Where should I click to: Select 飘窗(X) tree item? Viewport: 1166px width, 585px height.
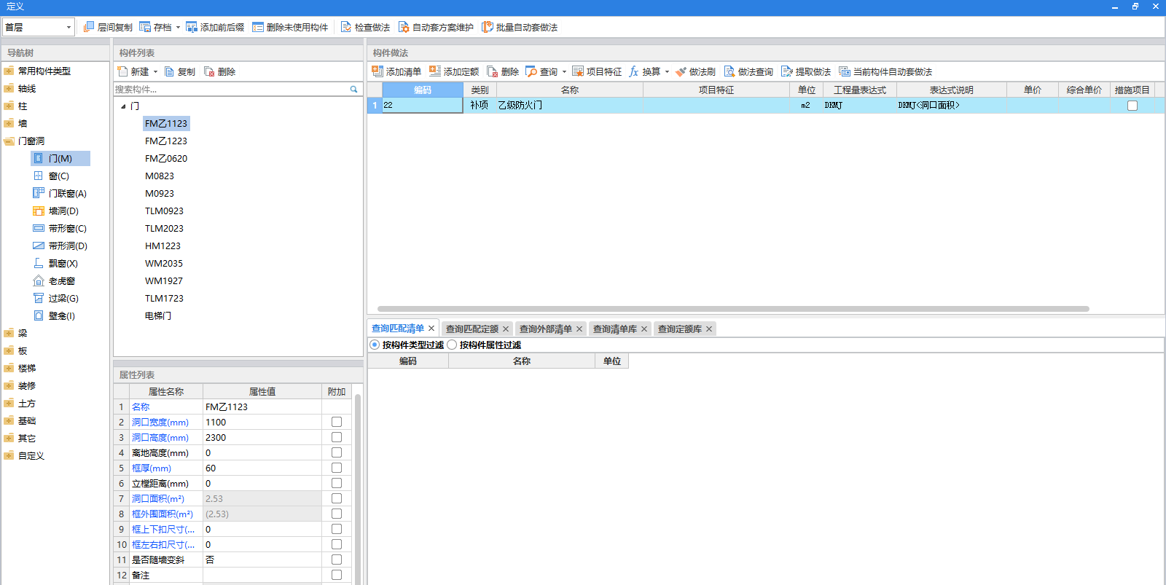pos(63,263)
